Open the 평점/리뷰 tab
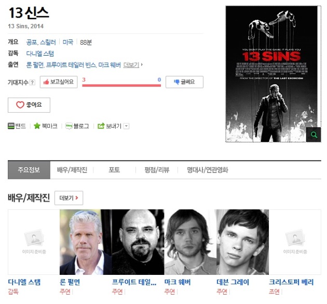 pos(157,170)
